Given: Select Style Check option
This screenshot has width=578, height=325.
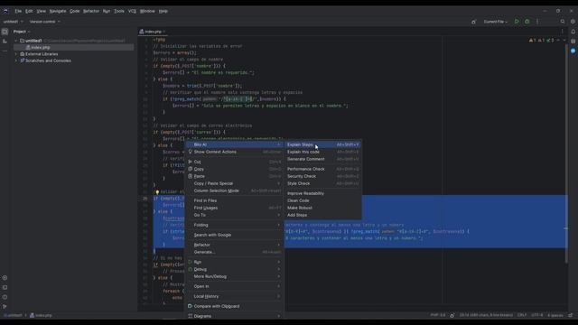Looking at the screenshot, I should [323, 183].
